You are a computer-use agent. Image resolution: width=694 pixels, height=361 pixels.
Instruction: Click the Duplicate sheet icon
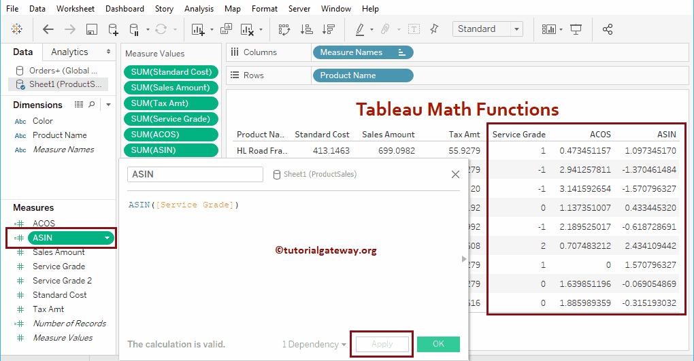[x=226, y=29]
